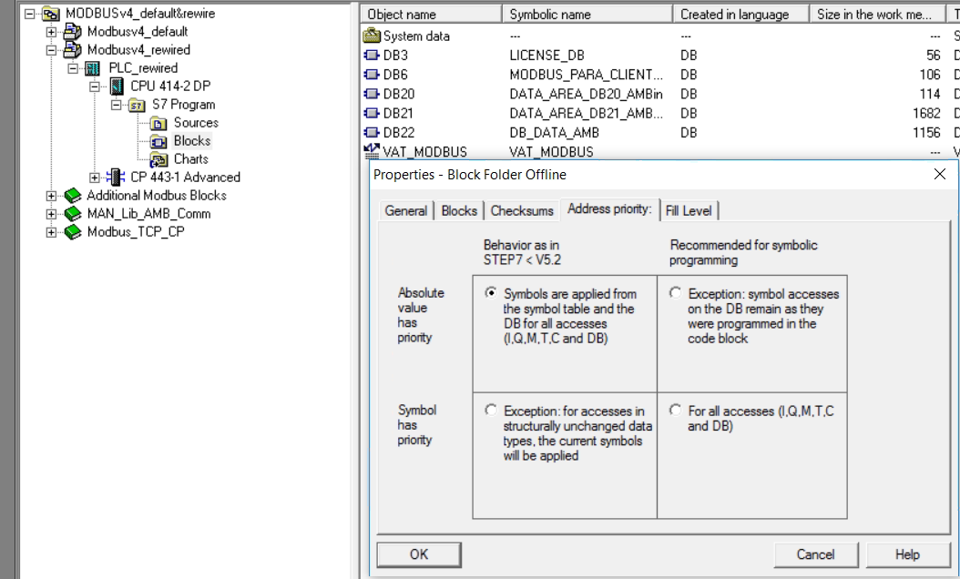Cancel the Properties dialog
Viewport: 960px width, 579px height.
(x=815, y=554)
